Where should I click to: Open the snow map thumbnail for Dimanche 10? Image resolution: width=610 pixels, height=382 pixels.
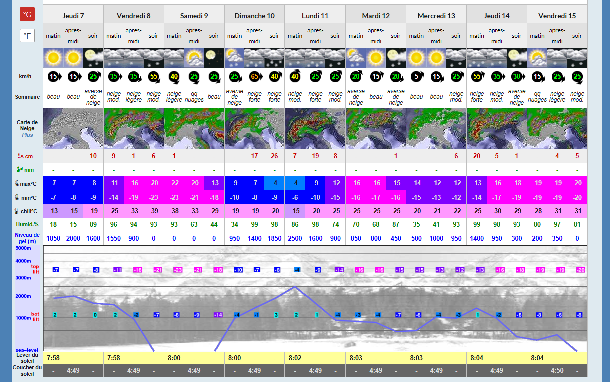click(254, 129)
